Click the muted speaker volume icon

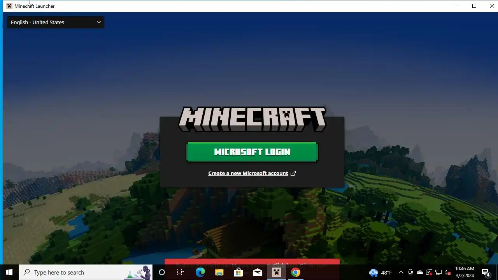coord(448,273)
